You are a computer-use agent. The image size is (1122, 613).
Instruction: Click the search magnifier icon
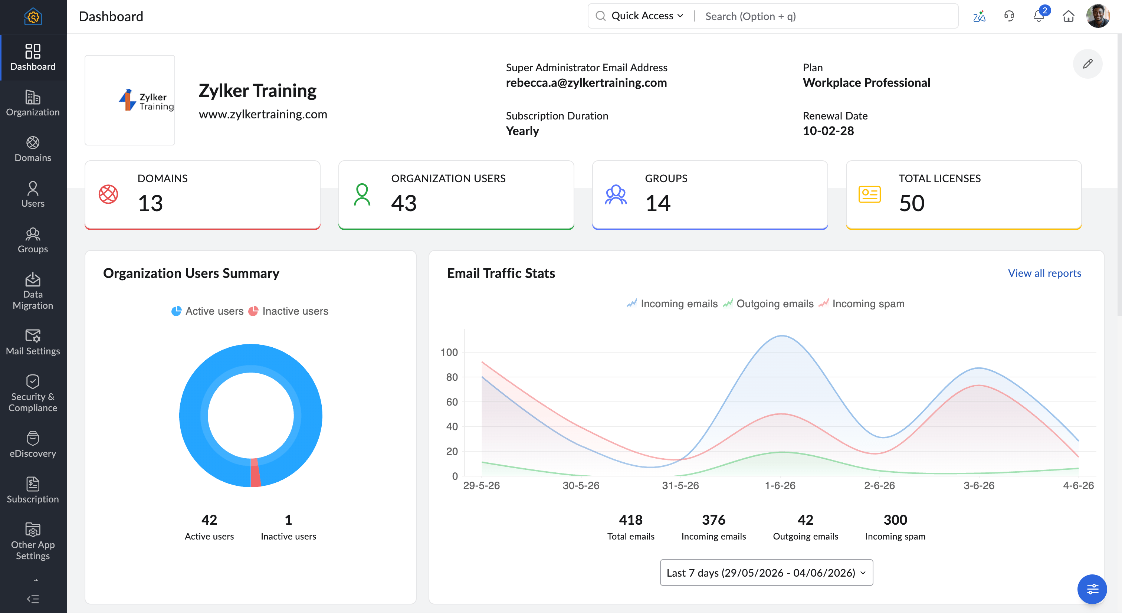(601, 16)
